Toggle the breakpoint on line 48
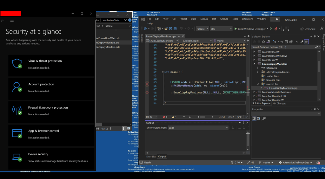Viewport: 325px width, 179px height. [147, 93]
